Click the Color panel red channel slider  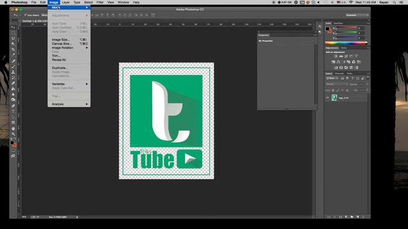click(346, 28)
